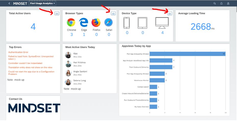Select the tablet device icon
237x121 pixels.
pyautogui.click(x=142, y=23)
